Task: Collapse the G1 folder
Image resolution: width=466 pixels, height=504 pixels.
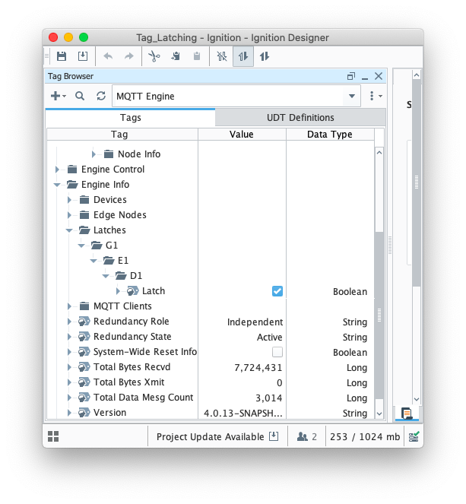Action: (x=81, y=246)
